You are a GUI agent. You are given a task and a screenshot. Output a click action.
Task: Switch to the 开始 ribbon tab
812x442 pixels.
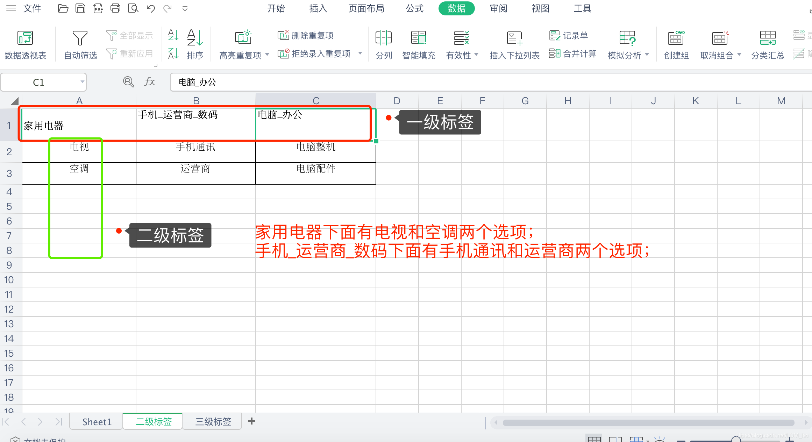pyautogui.click(x=276, y=8)
